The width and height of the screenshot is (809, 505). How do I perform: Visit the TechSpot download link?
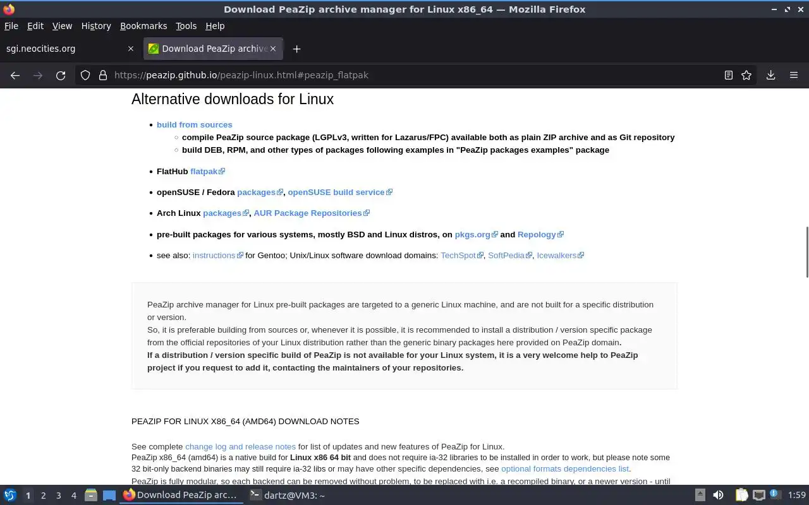pos(461,255)
